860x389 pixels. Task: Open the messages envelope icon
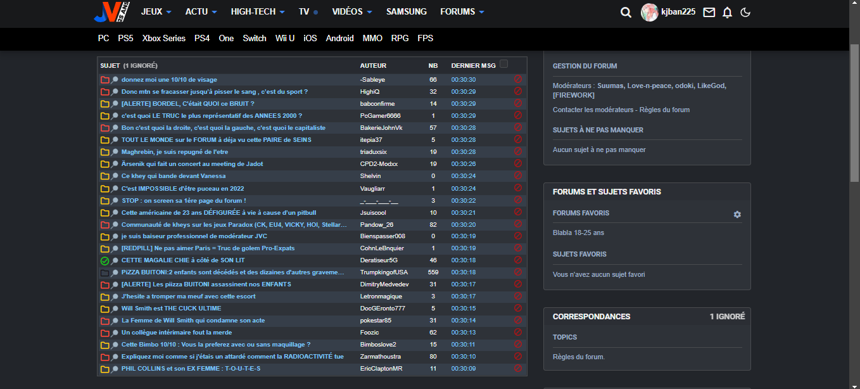pyautogui.click(x=709, y=12)
